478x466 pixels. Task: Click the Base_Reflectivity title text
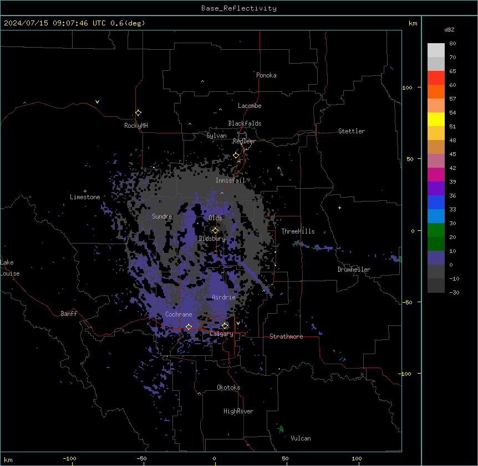[x=239, y=8]
